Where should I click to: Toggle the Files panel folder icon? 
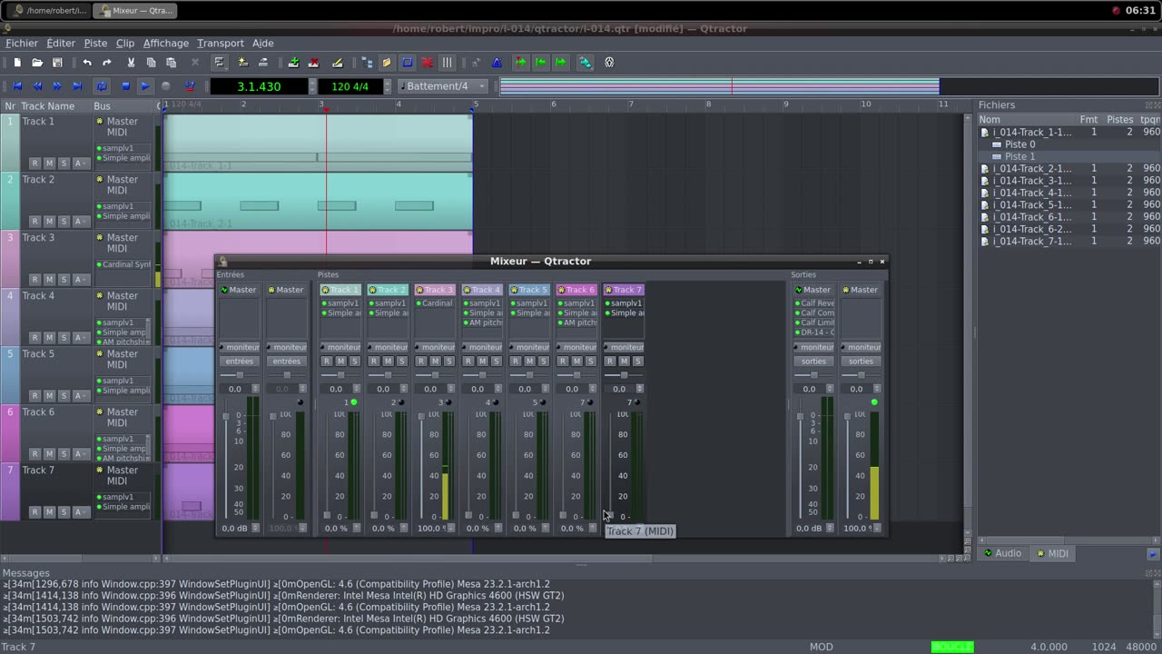tap(387, 63)
